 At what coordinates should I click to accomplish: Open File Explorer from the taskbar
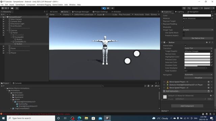(x=86, y=118)
